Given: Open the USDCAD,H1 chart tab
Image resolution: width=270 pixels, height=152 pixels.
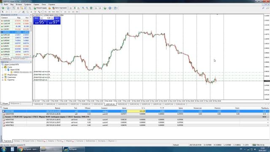Looking at the screenshot, I should [x=98, y=104].
